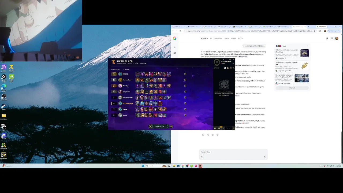Click the thumbs down icon under AI answer
This screenshot has height=193, width=343.
[217, 135]
